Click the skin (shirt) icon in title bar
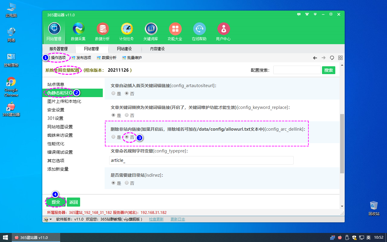387x242 pixels. point(307,14)
